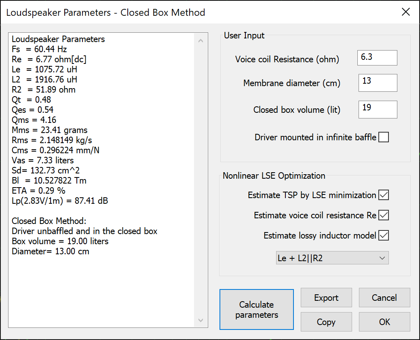Edit the Voice coil Resistance field
This screenshot has width=420, height=340.
(377, 58)
